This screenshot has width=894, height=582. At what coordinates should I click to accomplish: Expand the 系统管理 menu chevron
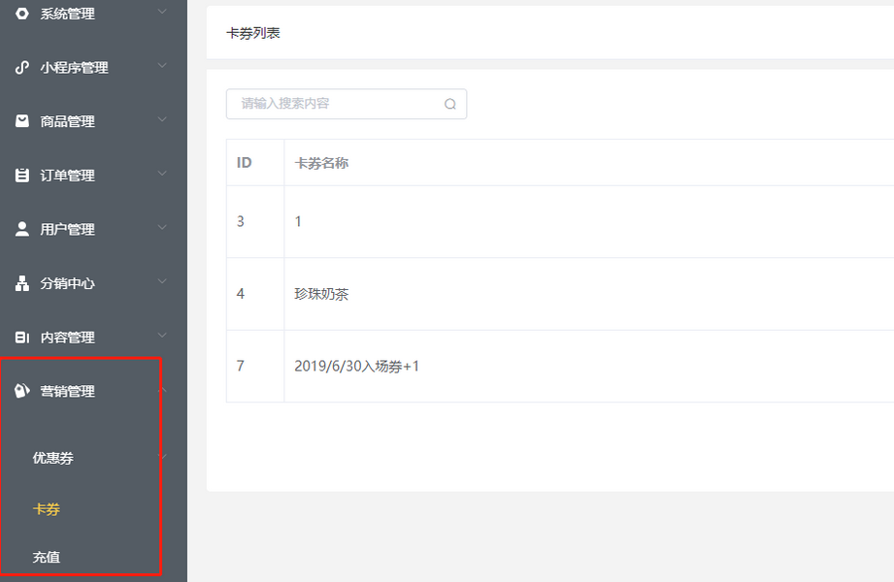(162, 12)
